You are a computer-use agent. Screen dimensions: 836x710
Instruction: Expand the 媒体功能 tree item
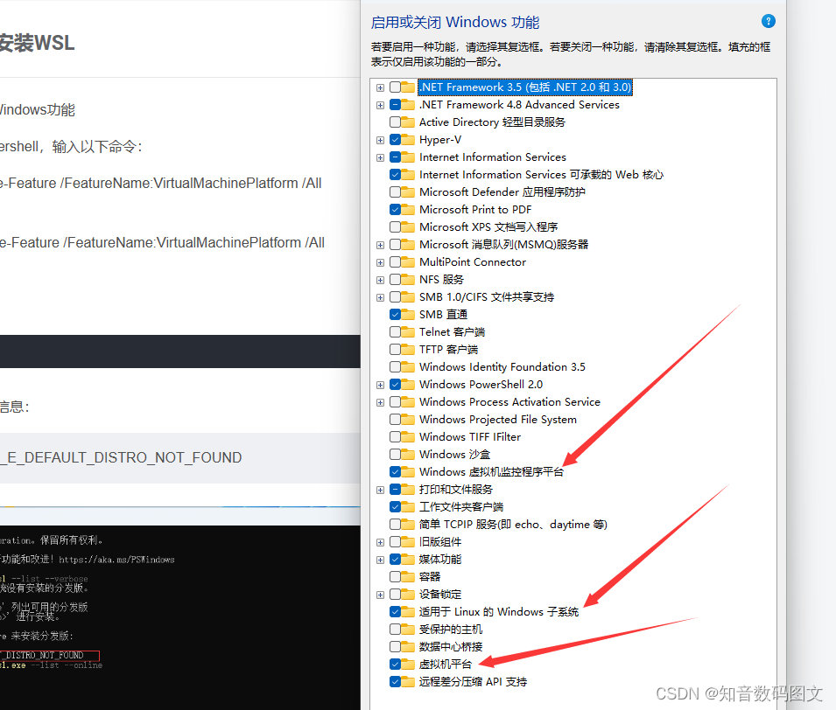pyautogui.click(x=380, y=559)
